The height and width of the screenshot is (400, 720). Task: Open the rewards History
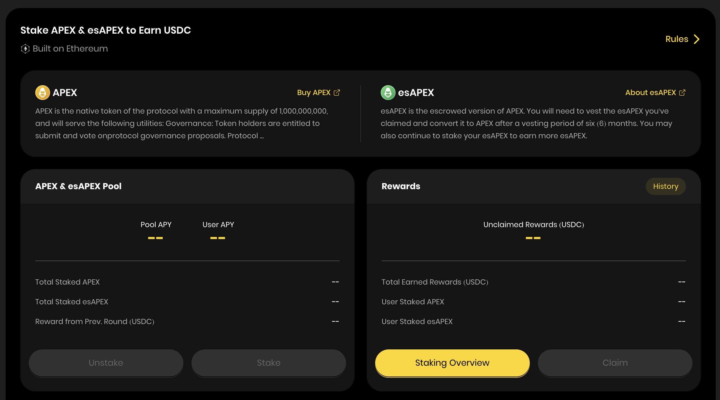click(x=666, y=186)
